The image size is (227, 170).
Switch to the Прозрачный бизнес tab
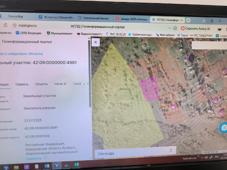pyautogui.click(x=94, y=18)
